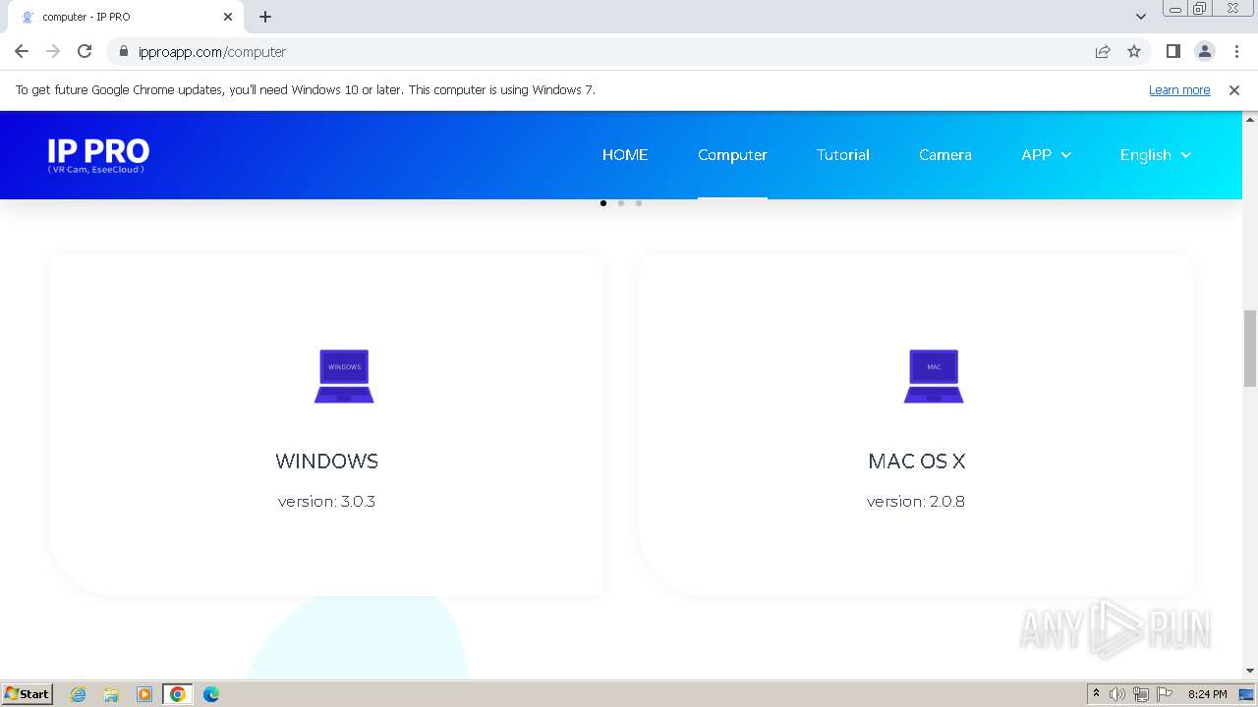Click the IP PRO logo

[x=98, y=155]
